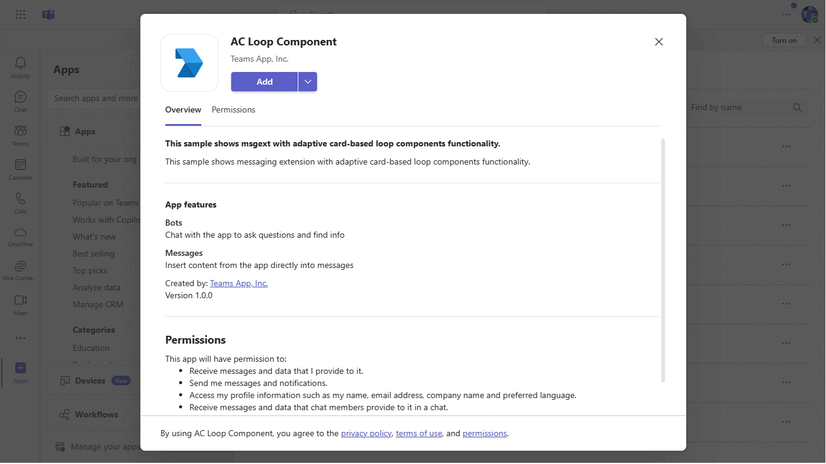Click the Workflows icon in the sidebar
Viewport: 826px width, 464px height.
(64, 415)
